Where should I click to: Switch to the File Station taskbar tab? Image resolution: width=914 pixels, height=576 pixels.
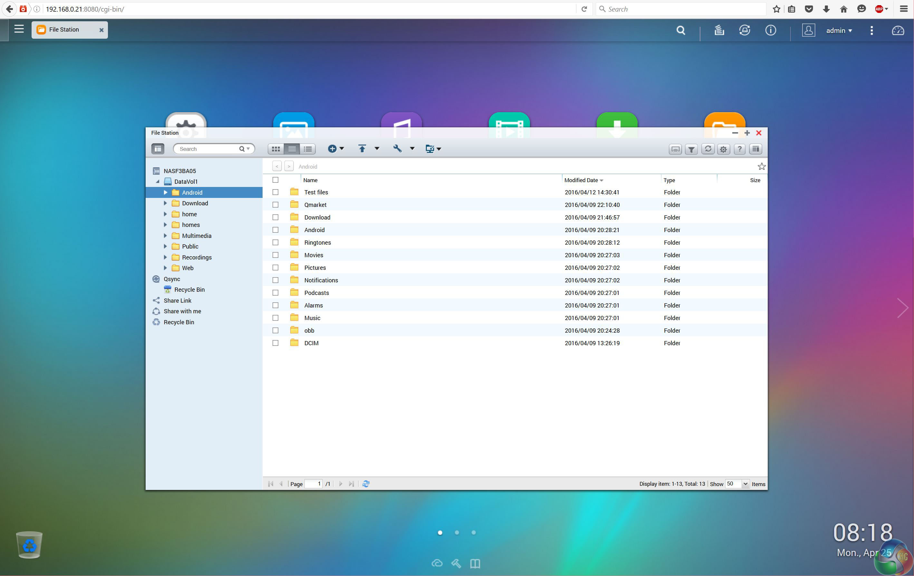tap(64, 30)
